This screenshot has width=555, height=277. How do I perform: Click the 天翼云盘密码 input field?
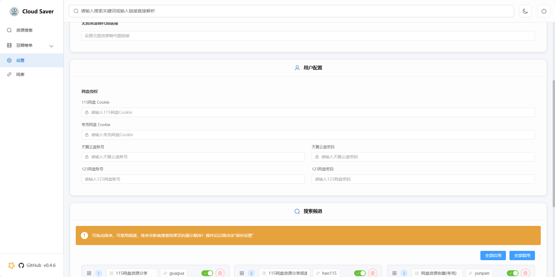coord(423,157)
